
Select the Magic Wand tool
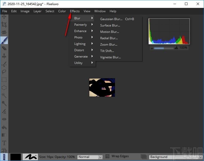tap(4, 96)
